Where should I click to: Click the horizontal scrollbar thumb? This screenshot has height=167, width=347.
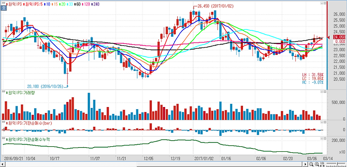pyautogui.click(x=219, y=164)
